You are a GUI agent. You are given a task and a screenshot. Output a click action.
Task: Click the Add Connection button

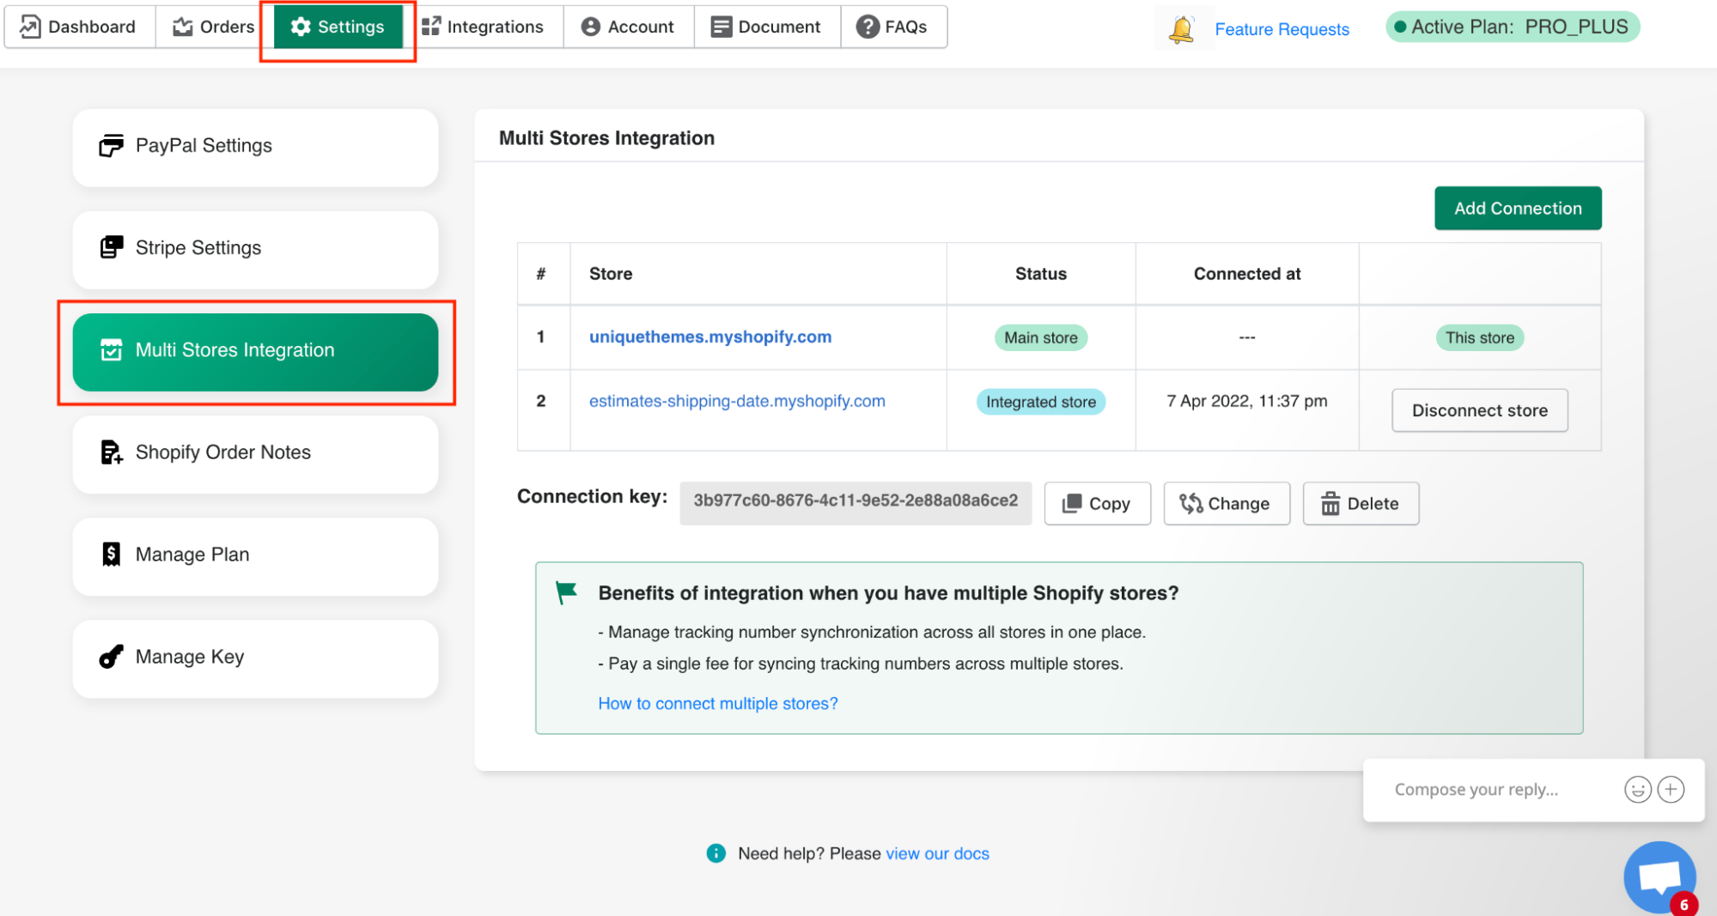pyautogui.click(x=1517, y=208)
